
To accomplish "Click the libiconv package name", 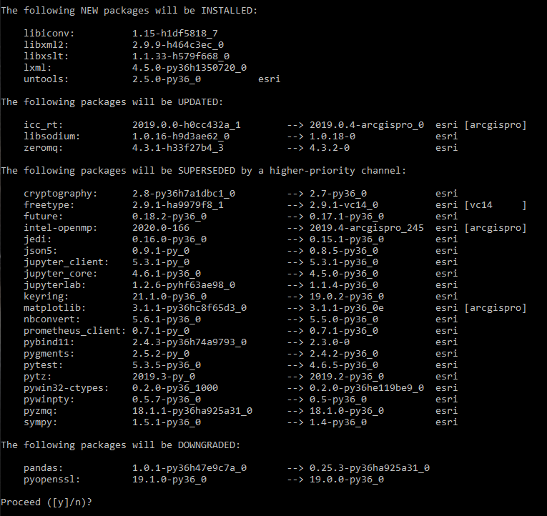I will [49, 33].
